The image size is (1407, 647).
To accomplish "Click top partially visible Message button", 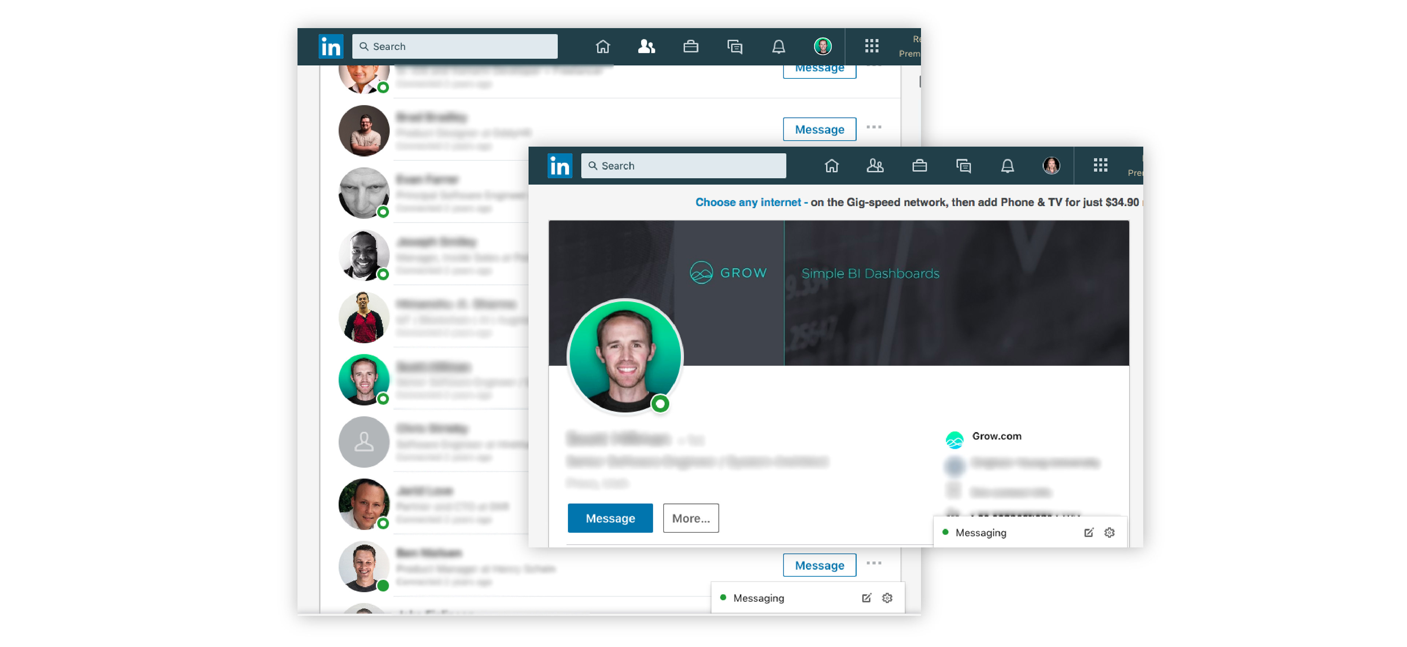I will (819, 71).
